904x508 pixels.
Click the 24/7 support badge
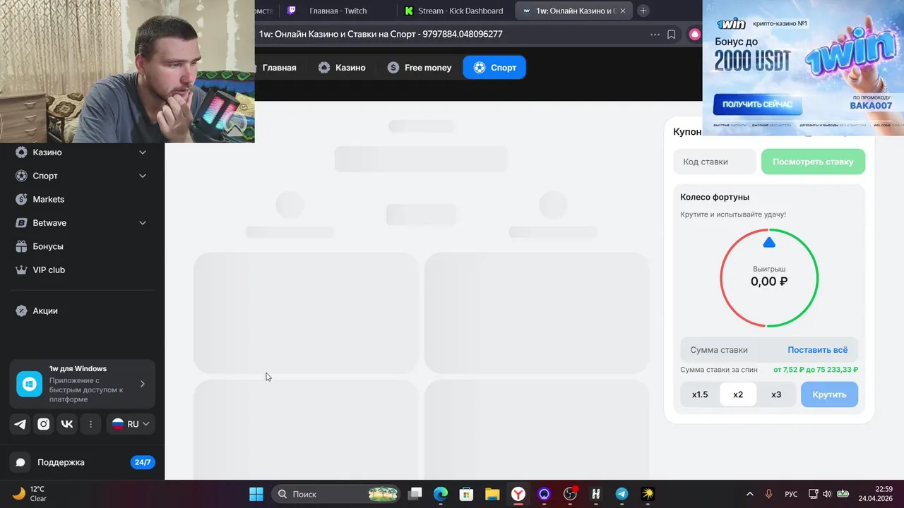pyautogui.click(x=143, y=462)
